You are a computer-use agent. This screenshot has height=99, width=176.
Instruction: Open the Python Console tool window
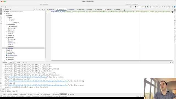(46, 94)
